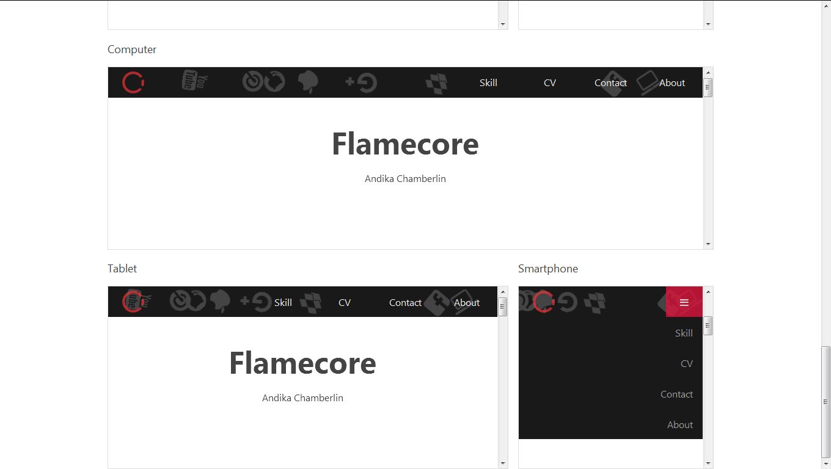831x469 pixels.
Task: Open Contact in Computer preview navbar
Action: [x=610, y=83]
